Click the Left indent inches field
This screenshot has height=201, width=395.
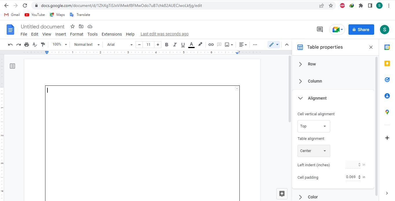point(353,165)
